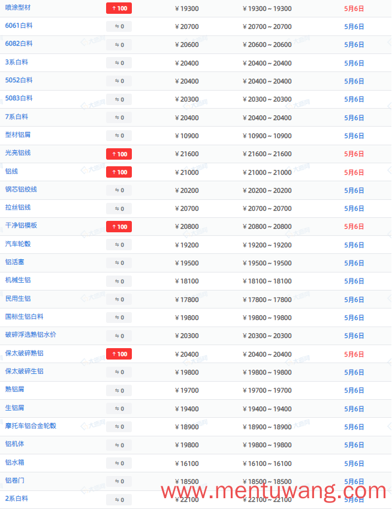The image size is (392, 509).
Task: Open the 机械生铝 product link
Action: click(18, 280)
